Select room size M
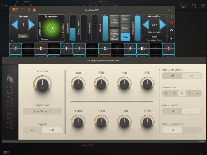 [182, 93]
